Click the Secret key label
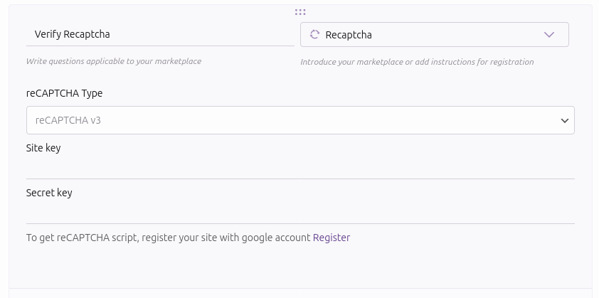Image resolution: width=599 pixels, height=298 pixels. 49,193
